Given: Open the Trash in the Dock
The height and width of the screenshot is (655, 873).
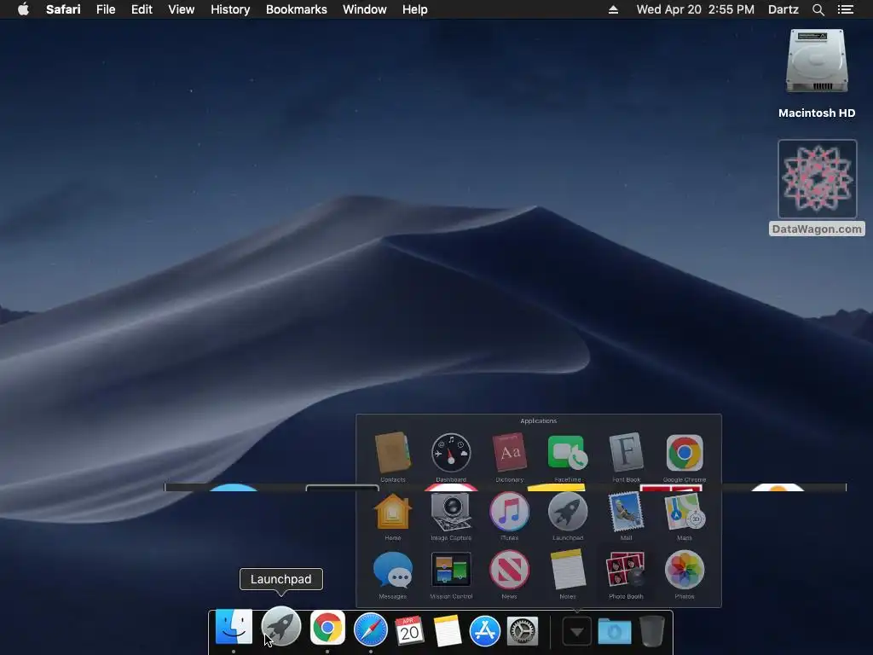Looking at the screenshot, I should [x=651, y=630].
